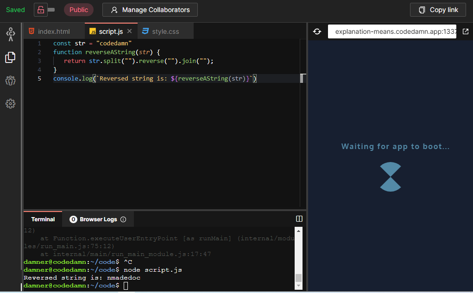This screenshot has width=473, height=293.
Task: Click line number 3 in editor
Action: pos(39,61)
